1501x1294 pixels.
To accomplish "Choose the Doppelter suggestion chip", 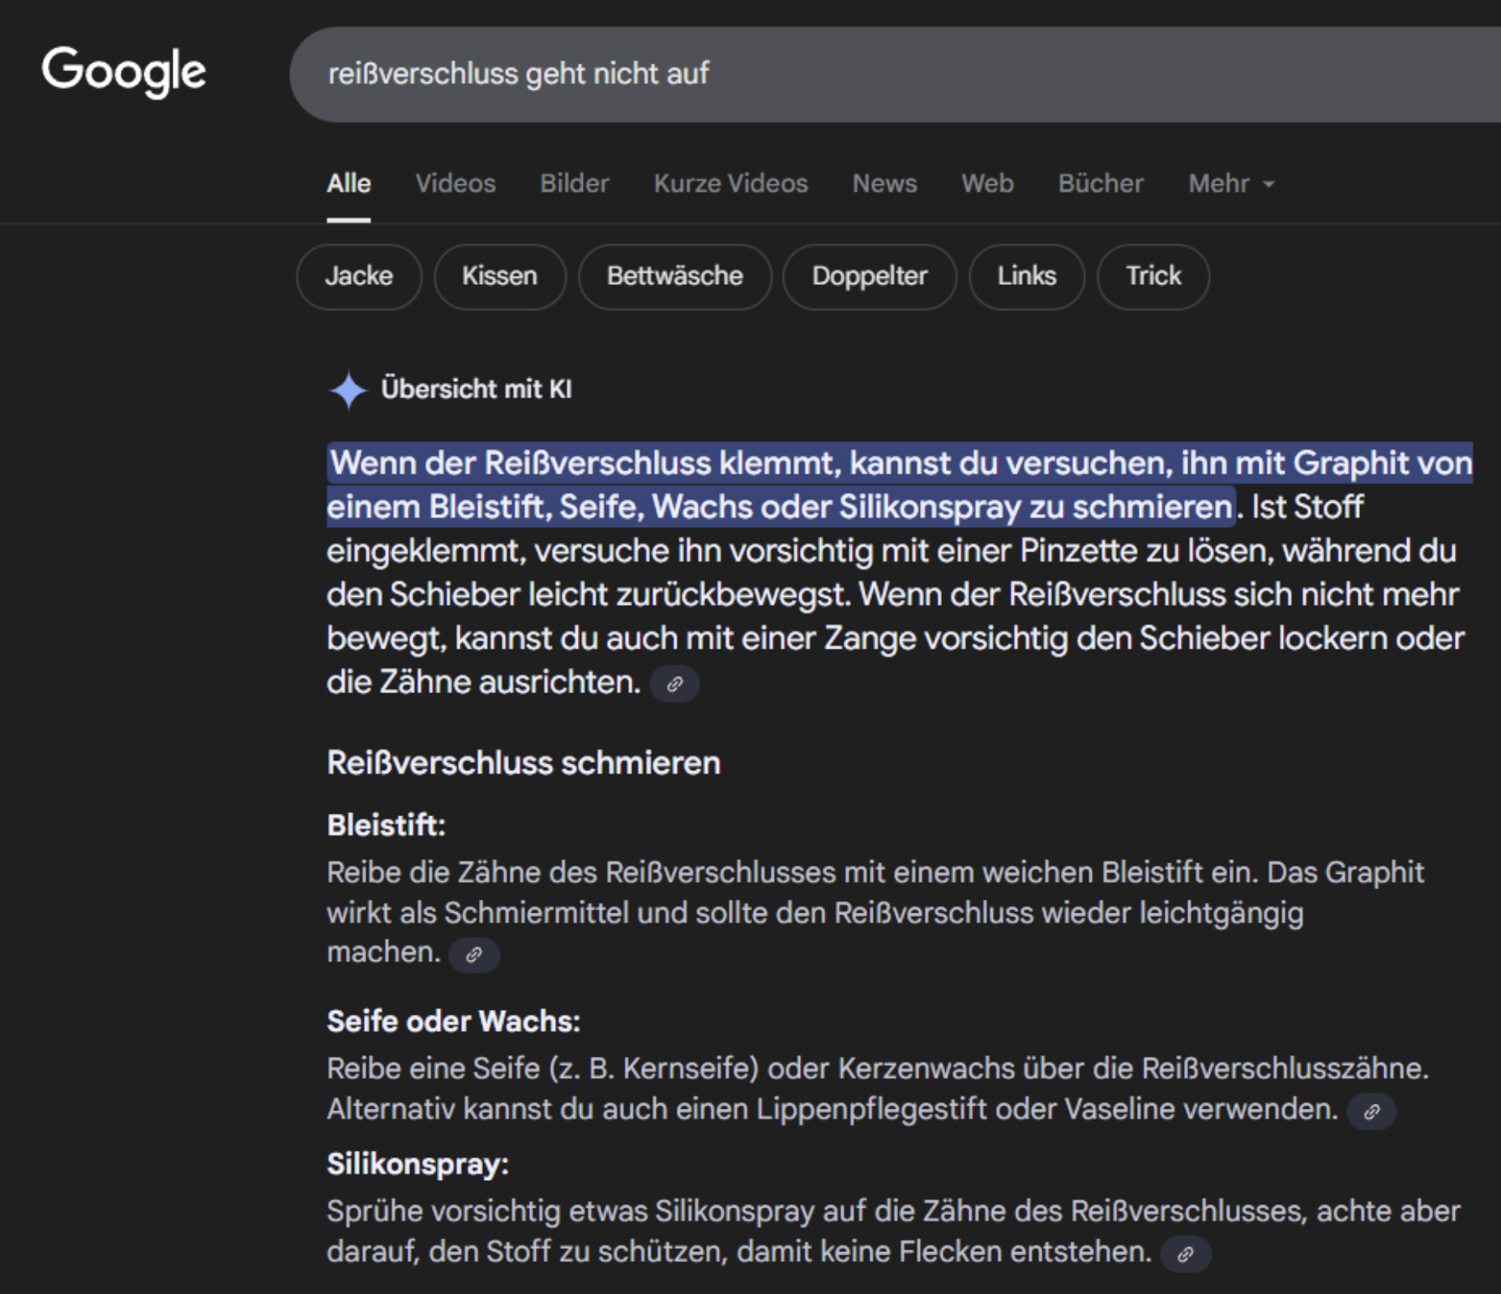I will click(870, 277).
